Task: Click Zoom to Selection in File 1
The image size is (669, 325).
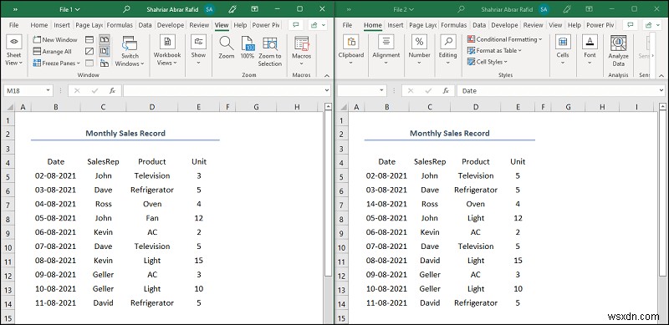Action: click(x=269, y=51)
